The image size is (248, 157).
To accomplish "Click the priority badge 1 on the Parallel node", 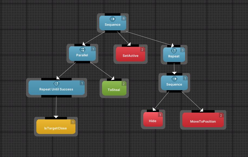I will pos(93,49).
